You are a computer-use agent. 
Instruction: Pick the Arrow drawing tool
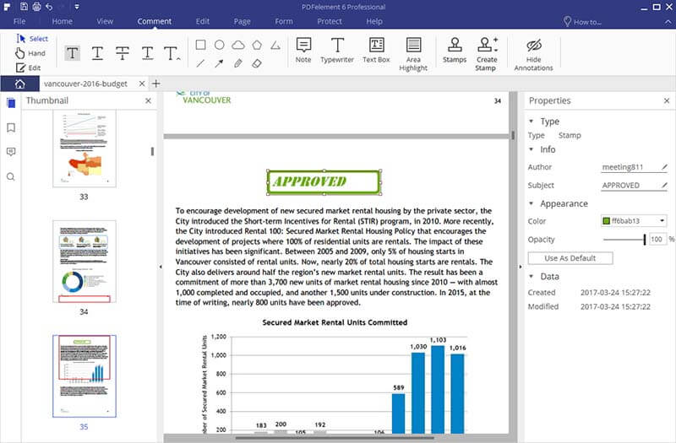[220, 64]
